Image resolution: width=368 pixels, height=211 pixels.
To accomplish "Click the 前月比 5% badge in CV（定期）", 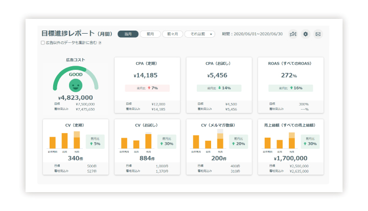I will (96, 141).
